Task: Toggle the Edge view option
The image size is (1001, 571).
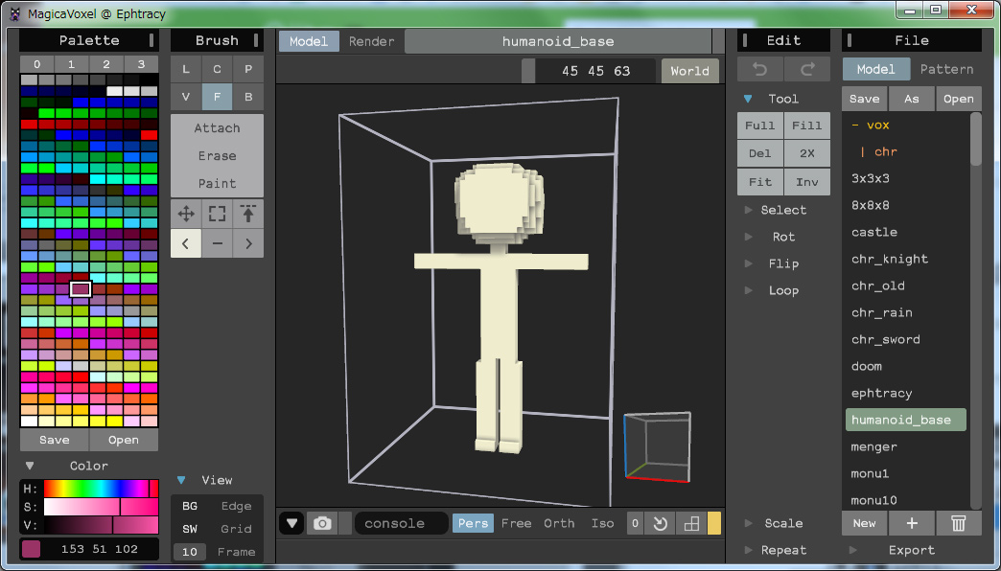Action: [x=236, y=506]
